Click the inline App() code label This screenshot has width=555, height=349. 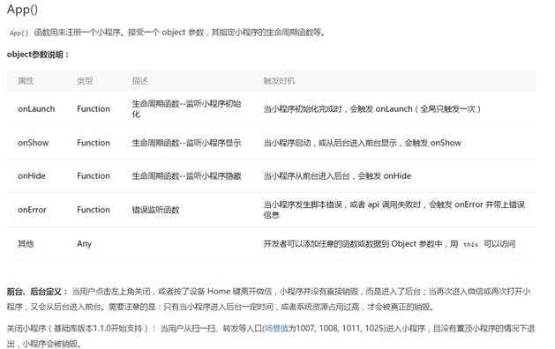[x=19, y=33]
